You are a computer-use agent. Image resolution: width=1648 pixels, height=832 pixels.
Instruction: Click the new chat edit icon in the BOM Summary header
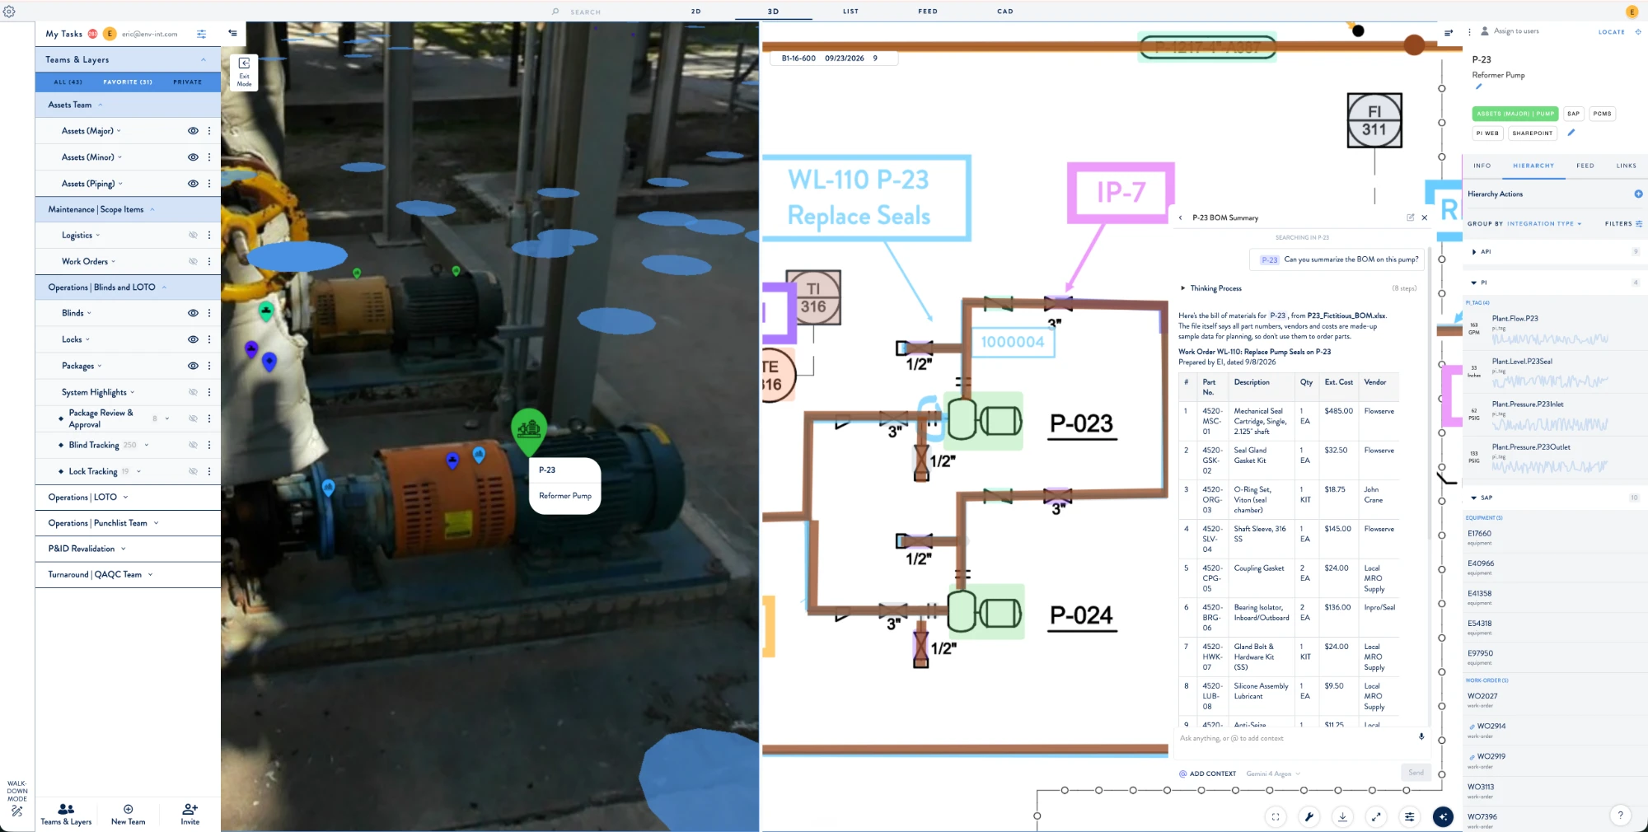point(1410,217)
